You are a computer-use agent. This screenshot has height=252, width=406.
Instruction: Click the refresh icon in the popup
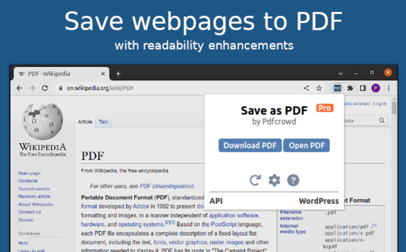(255, 180)
